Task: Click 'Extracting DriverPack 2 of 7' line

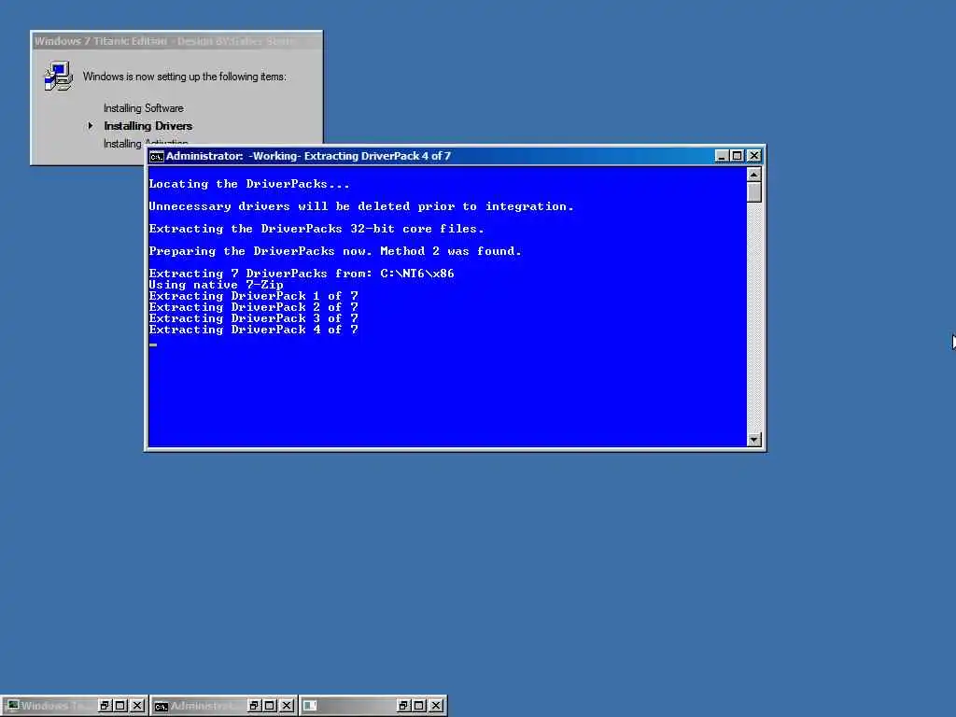Action: (254, 307)
